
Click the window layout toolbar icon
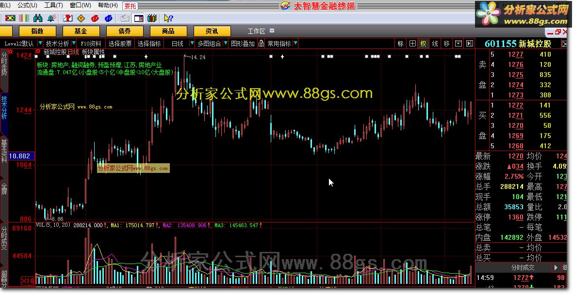pos(138,18)
